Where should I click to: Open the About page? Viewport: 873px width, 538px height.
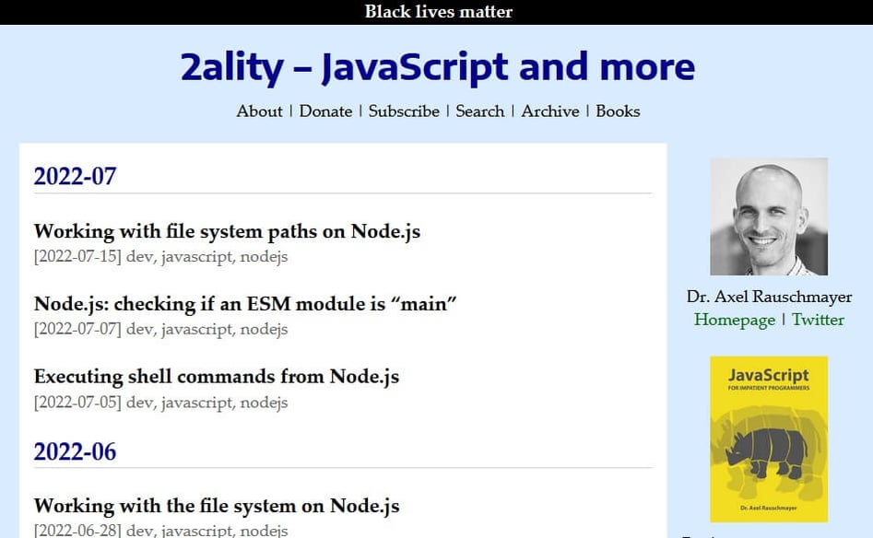pyautogui.click(x=259, y=111)
